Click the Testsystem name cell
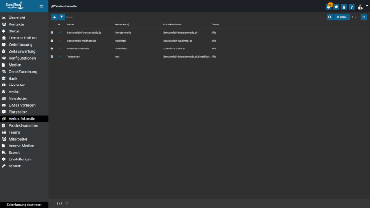 point(74,57)
